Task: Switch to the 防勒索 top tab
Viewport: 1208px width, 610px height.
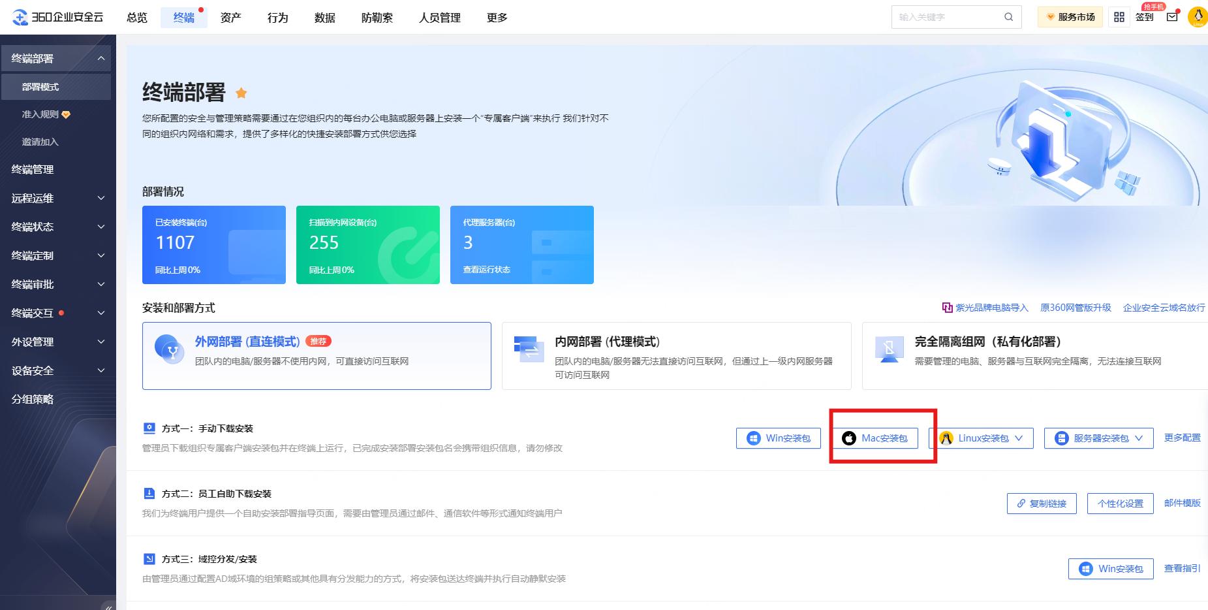Action: pos(377,18)
